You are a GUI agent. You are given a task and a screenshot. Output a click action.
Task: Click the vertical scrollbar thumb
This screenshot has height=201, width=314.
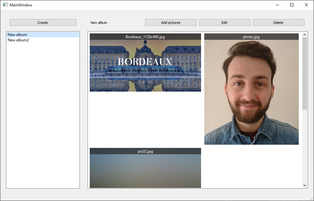point(304,73)
